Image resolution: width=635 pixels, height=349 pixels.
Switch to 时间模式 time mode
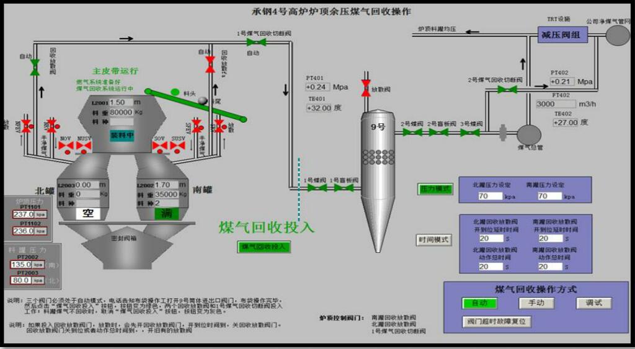(434, 240)
